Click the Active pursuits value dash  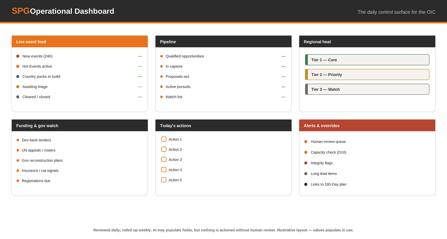(x=284, y=87)
